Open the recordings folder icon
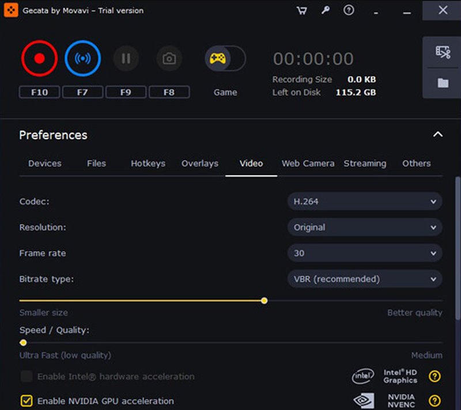Screen dimensions: 461x410 click(443, 83)
